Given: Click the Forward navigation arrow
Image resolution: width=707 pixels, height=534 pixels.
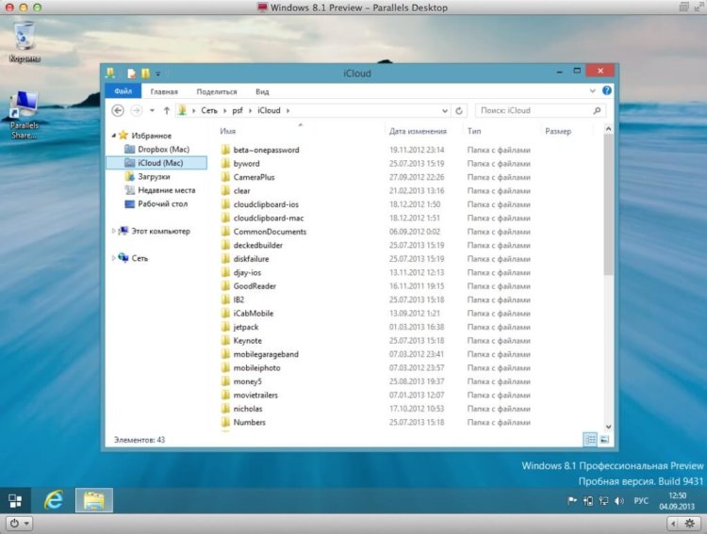Looking at the screenshot, I should click(x=136, y=110).
